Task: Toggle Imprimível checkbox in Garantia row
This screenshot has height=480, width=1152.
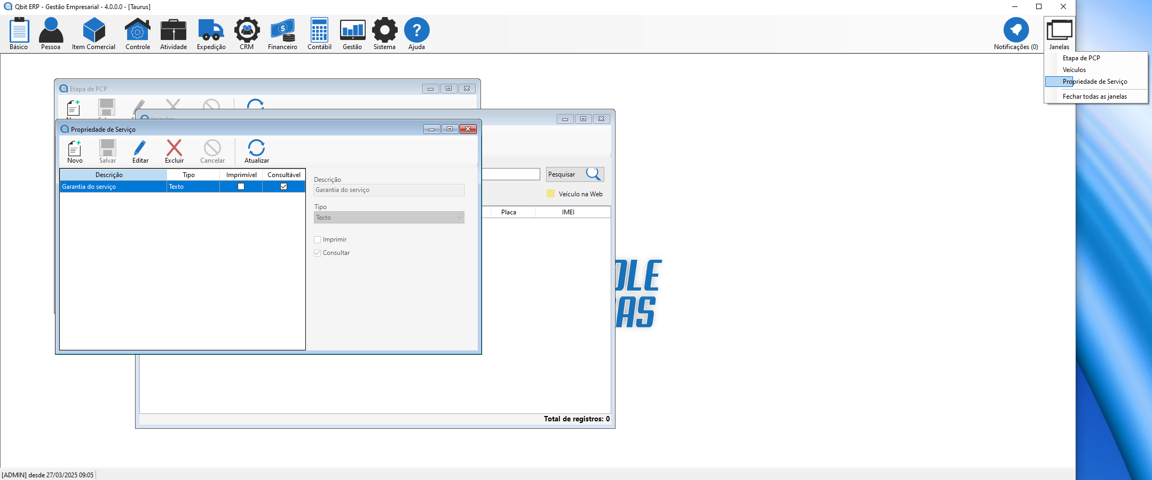Action: click(x=241, y=187)
